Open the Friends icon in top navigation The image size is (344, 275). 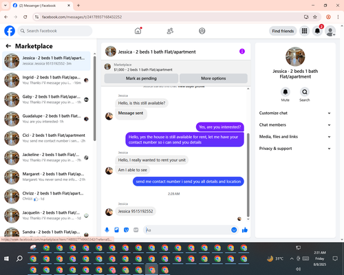[x=170, y=31]
